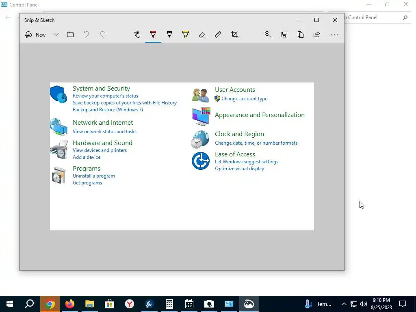Open the Windows Start menu
This screenshot has width=416, height=312.
10,304
